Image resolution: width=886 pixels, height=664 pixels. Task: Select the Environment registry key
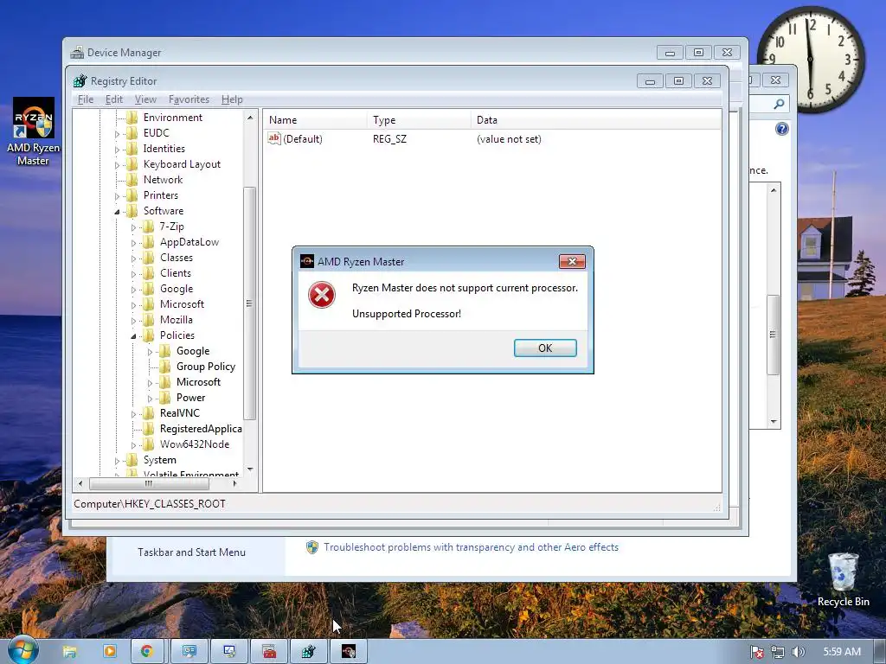click(x=172, y=118)
